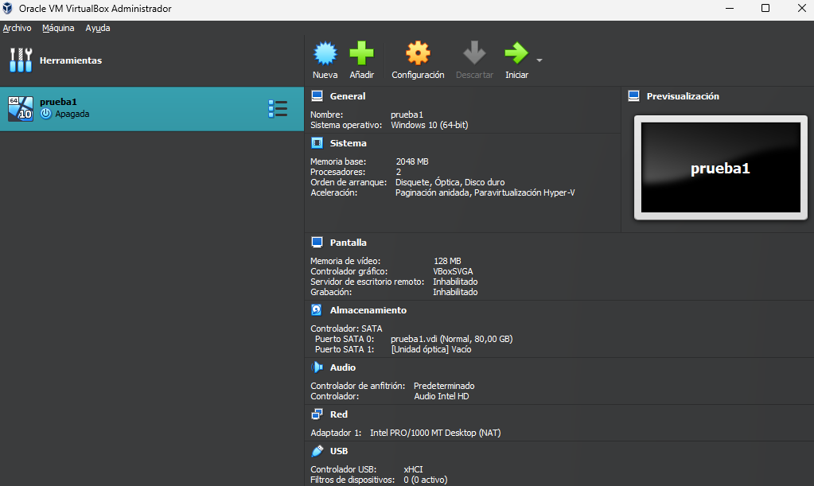The width and height of the screenshot is (814, 486).
Task: Click 'Disquete, Óptica, Disco duro' boot order
Action: 450,183
